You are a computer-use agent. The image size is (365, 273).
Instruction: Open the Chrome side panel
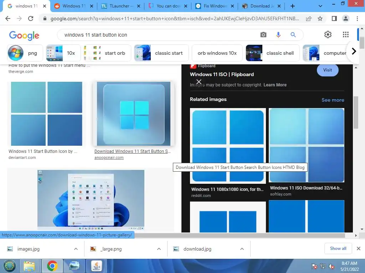tap(334, 18)
